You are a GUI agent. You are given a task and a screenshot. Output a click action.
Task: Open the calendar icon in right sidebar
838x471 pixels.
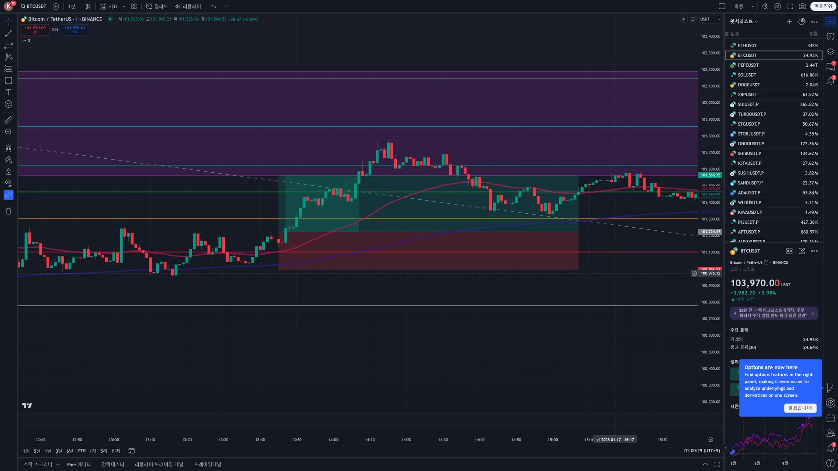pos(830,418)
